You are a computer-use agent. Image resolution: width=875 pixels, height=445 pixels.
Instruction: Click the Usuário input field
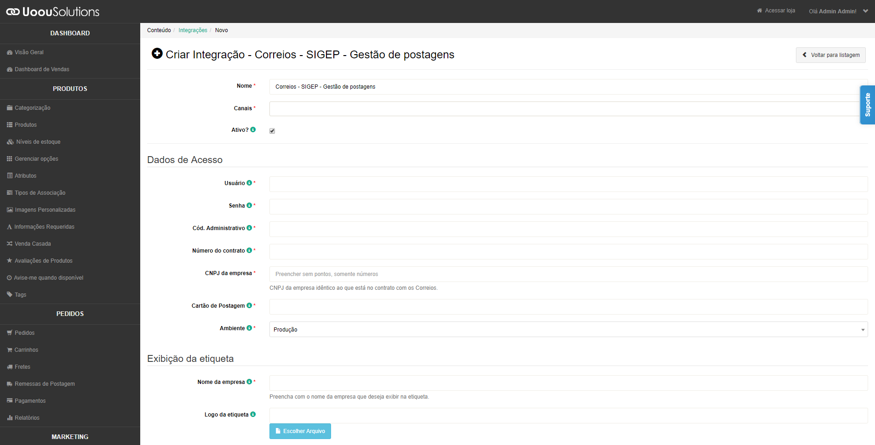[x=568, y=184]
